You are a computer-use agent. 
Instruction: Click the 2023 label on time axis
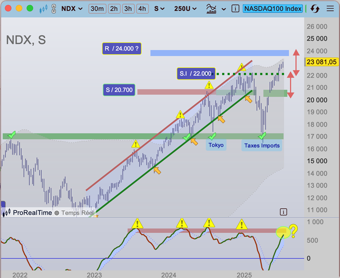pyautogui.click(x=94, y=275)
